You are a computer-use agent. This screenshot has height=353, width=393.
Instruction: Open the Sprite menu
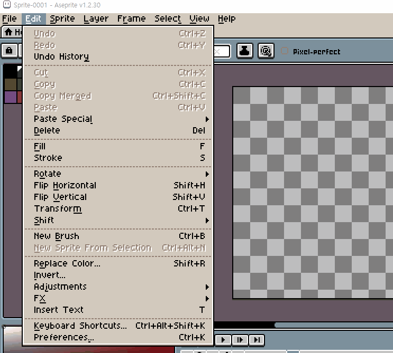(62, 19)
